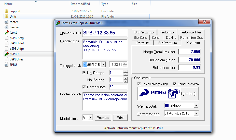
Task: Click the Nomor Nota field showing 501
Action: click(118, 87)
